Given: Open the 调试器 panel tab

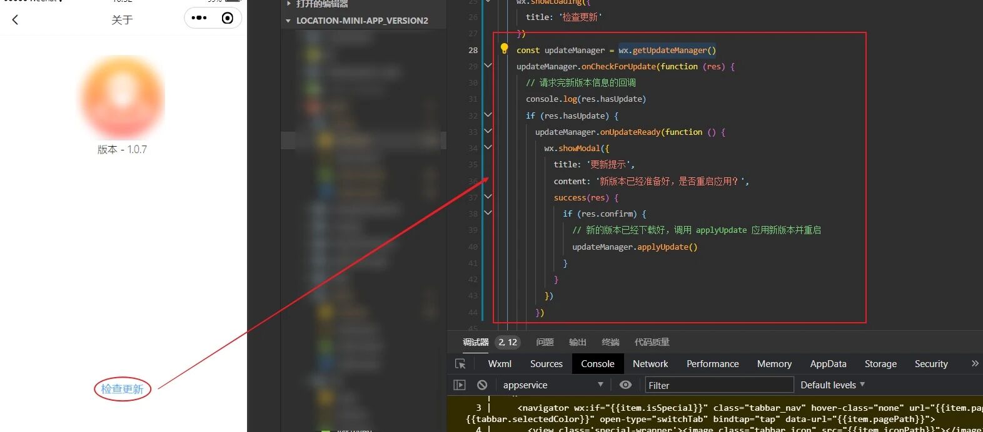Looking at the screenshot, I should pos(475,342).
